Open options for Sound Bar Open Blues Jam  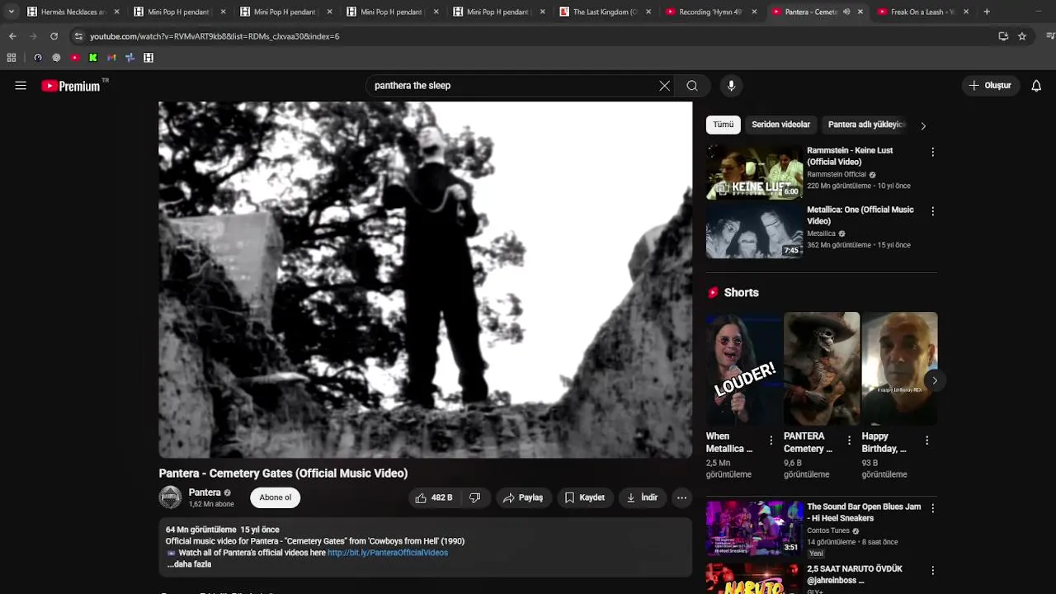933,508
